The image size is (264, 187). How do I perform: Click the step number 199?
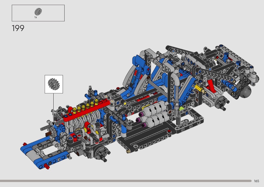(18, 28)
